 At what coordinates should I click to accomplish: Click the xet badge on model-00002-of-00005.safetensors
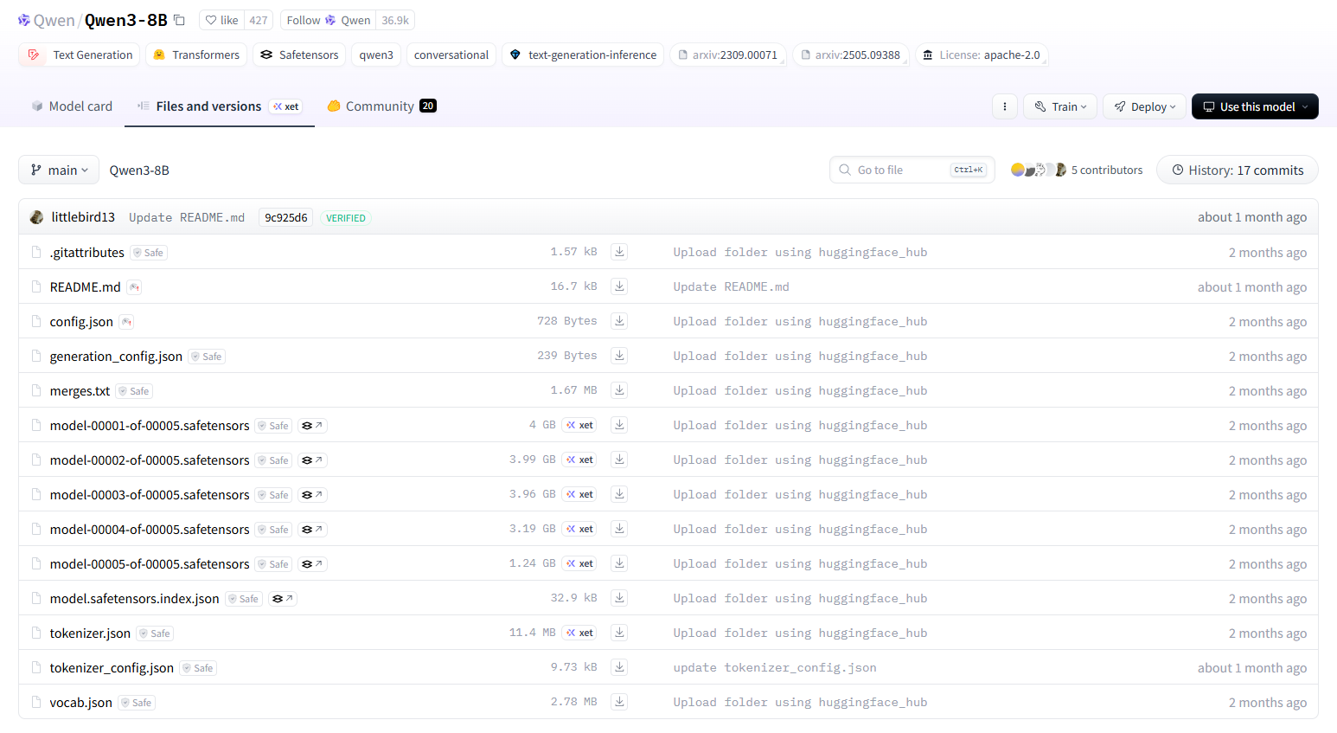click(579, 460)
